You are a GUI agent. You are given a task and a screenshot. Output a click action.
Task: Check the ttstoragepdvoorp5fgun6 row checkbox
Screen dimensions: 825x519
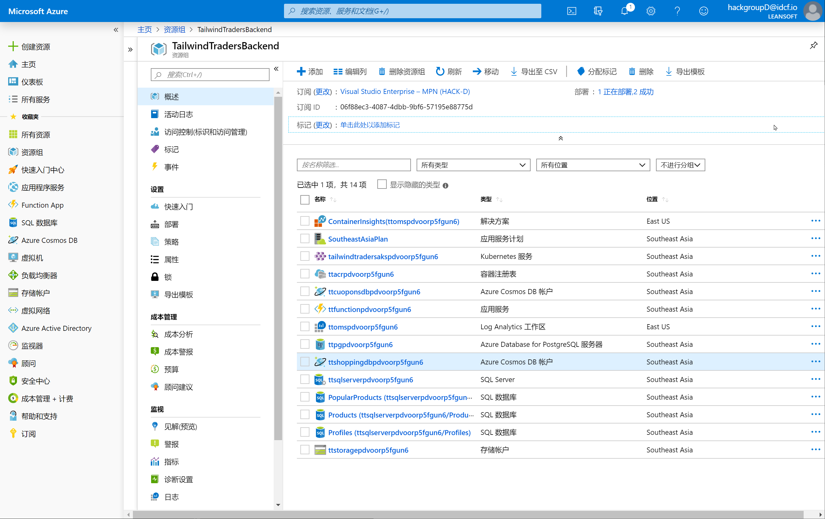304,450
